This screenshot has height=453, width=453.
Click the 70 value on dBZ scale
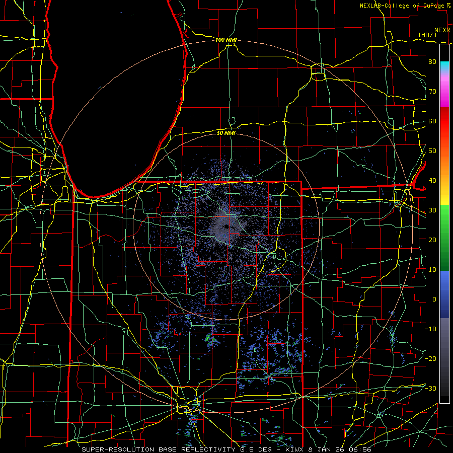pyautogui.click(x=432, y=91)
